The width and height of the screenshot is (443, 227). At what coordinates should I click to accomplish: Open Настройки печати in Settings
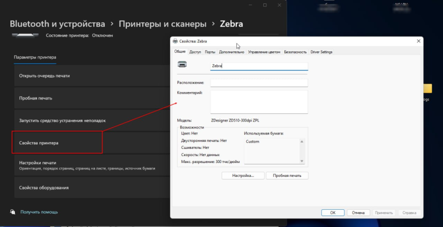point(92,165)
